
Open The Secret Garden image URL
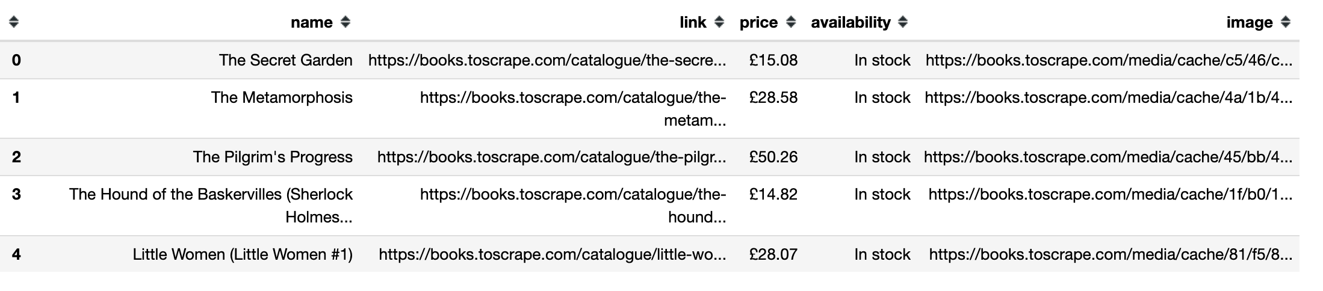pos(1108,60)
